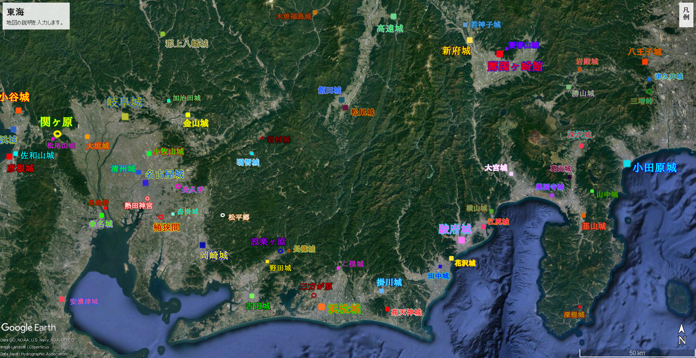Select the pink square marker for 駿府城
The height and width of the screenshot is (358, 696).
tap(461, 240)
